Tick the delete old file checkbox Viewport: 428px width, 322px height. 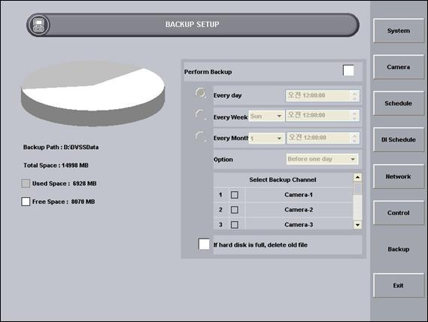coord(204,244)
